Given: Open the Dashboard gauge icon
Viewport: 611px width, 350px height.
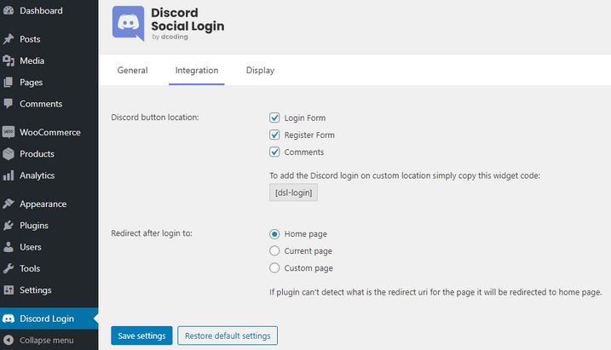Looking at the screenshot, I should 9,10.
